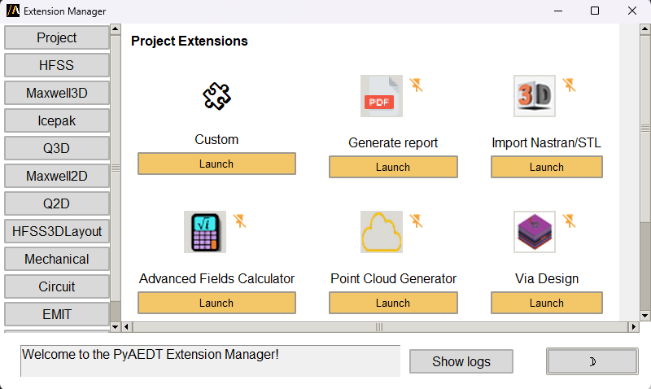651x389 pixels.
Task: Click the Generate report PDF icon
Action: click(381, 96)
